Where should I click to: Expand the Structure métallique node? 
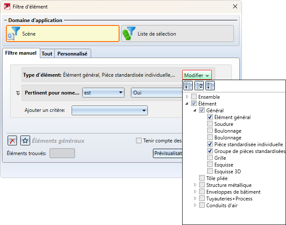195,185
